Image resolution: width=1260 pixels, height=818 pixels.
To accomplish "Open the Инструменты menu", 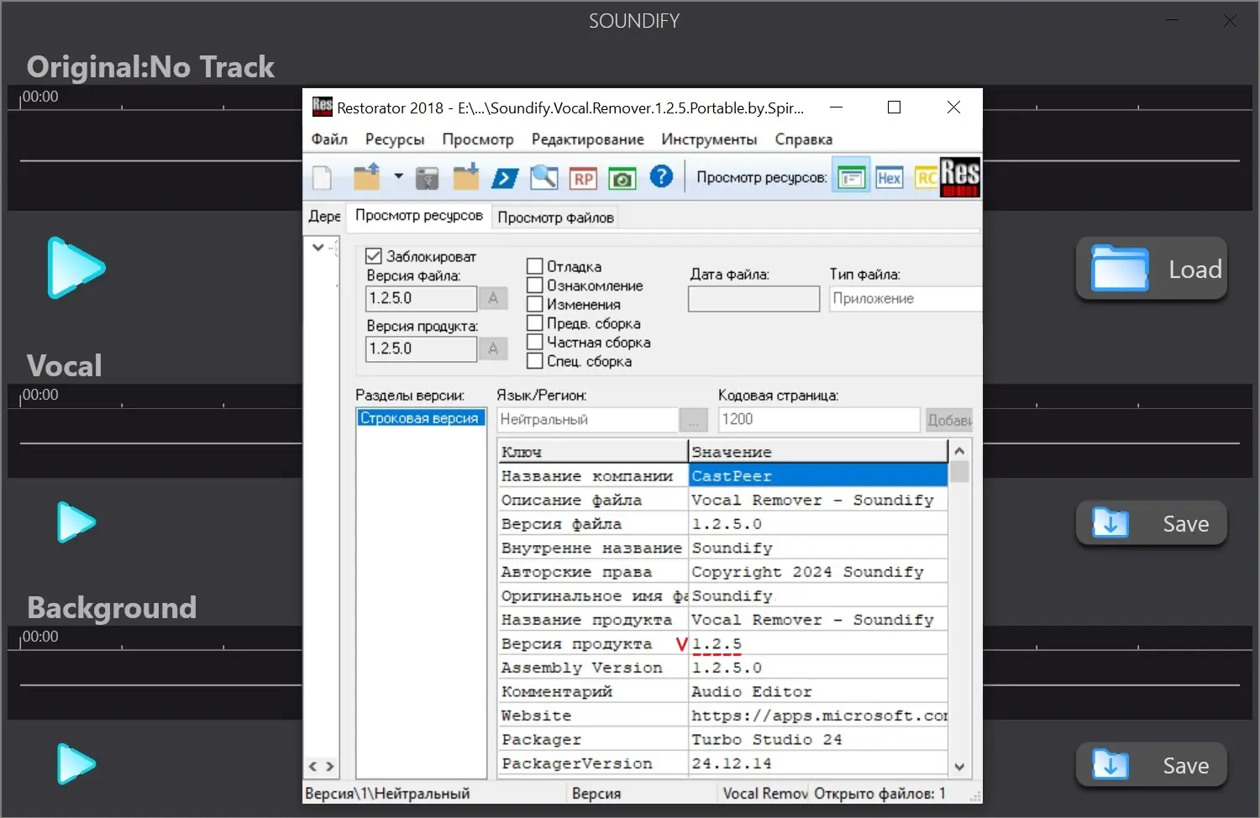I will click(708, 139).
